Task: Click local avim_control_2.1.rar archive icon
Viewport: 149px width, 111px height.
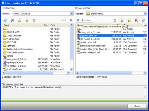Action: click(5, 59)
